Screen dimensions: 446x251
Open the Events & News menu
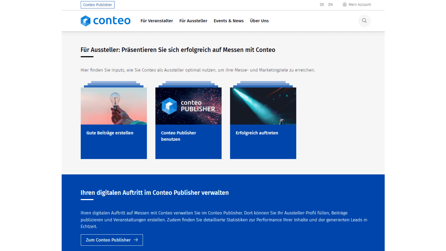229,21
